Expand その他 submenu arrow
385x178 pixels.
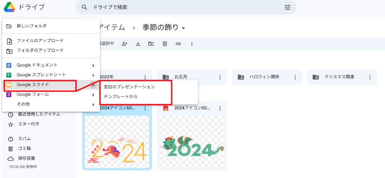click(93, 105)
